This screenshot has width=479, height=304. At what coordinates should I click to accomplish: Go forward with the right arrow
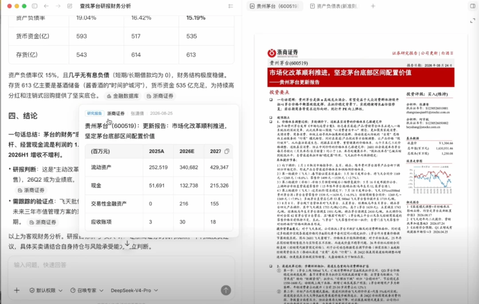pyautogui.click(x=58, y=6)
